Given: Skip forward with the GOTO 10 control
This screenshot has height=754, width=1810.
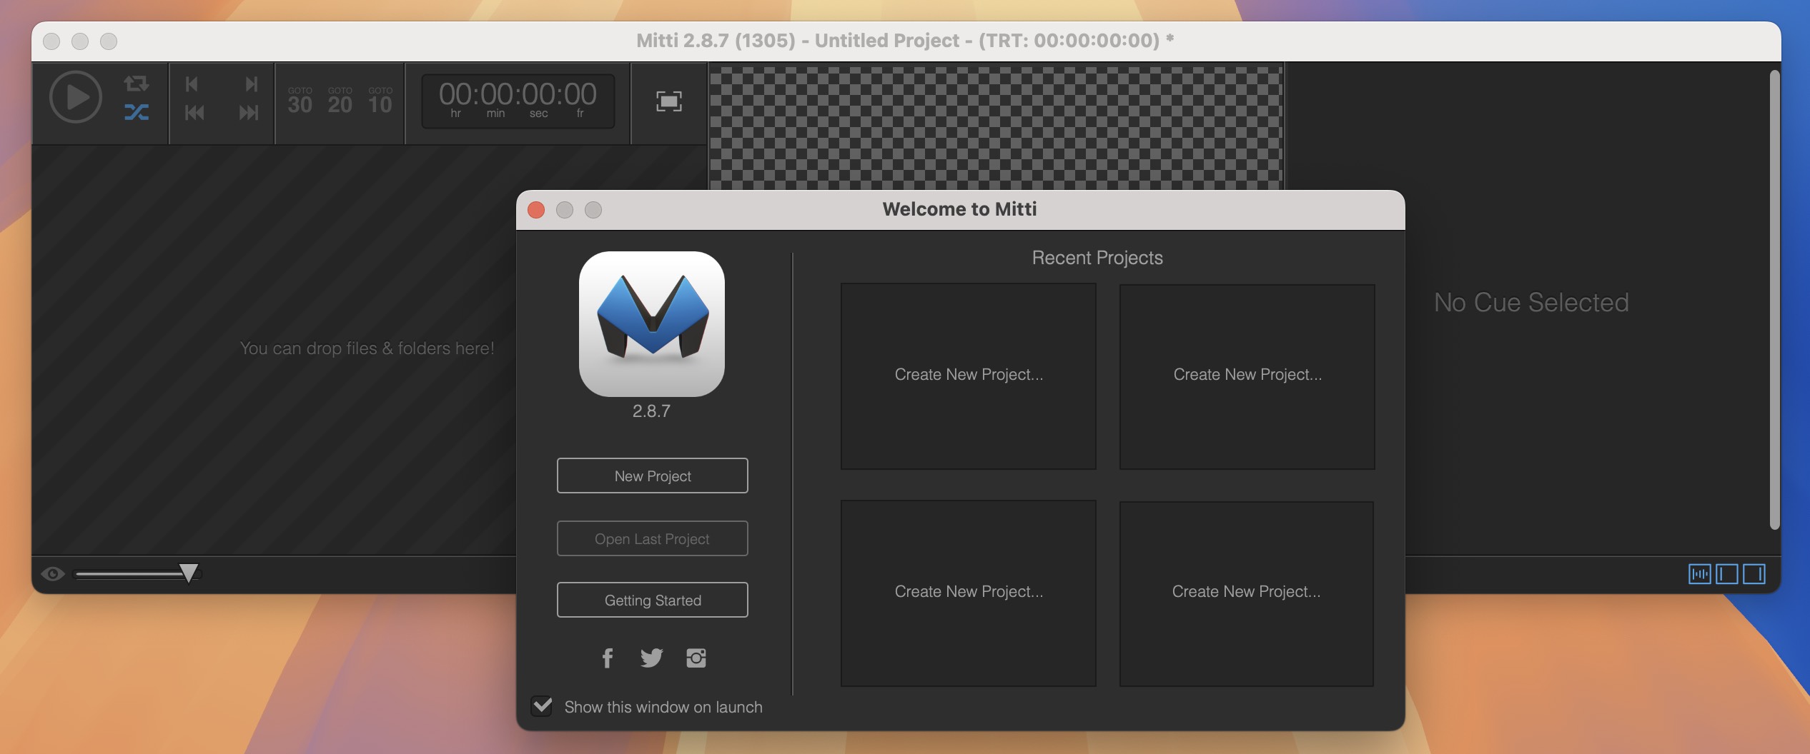Looking at the screenshot, I should click(x=380, y=101).
